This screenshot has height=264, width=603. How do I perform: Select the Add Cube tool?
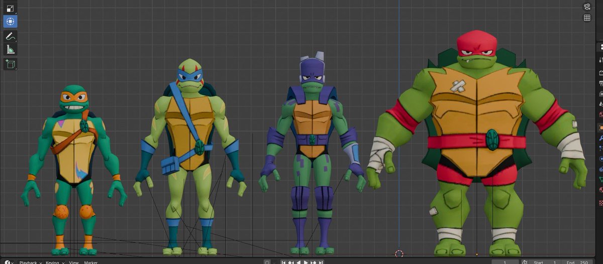tap(10, 64)
